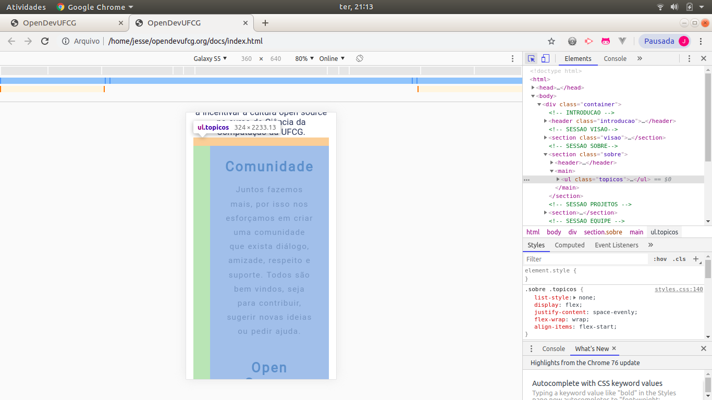Close the first OpenDevUFCG tab
The height and width of the screenshot is (400, 712).
click(121, 23)
